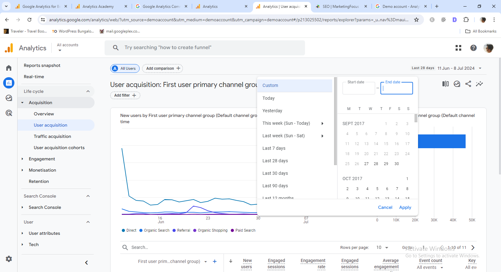Screen dimensions: 501x272
Task: Cancel the date picker
Action: (x=385, y=207)
